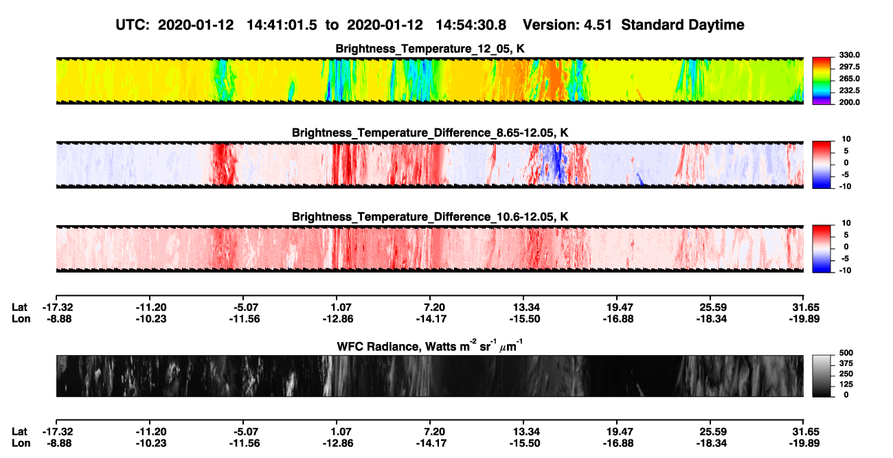The height and width of the screenshot is (458, 893).
Task: Select the red-blue color bar beside the 8.65-12.05 panel
Action: 822,164
